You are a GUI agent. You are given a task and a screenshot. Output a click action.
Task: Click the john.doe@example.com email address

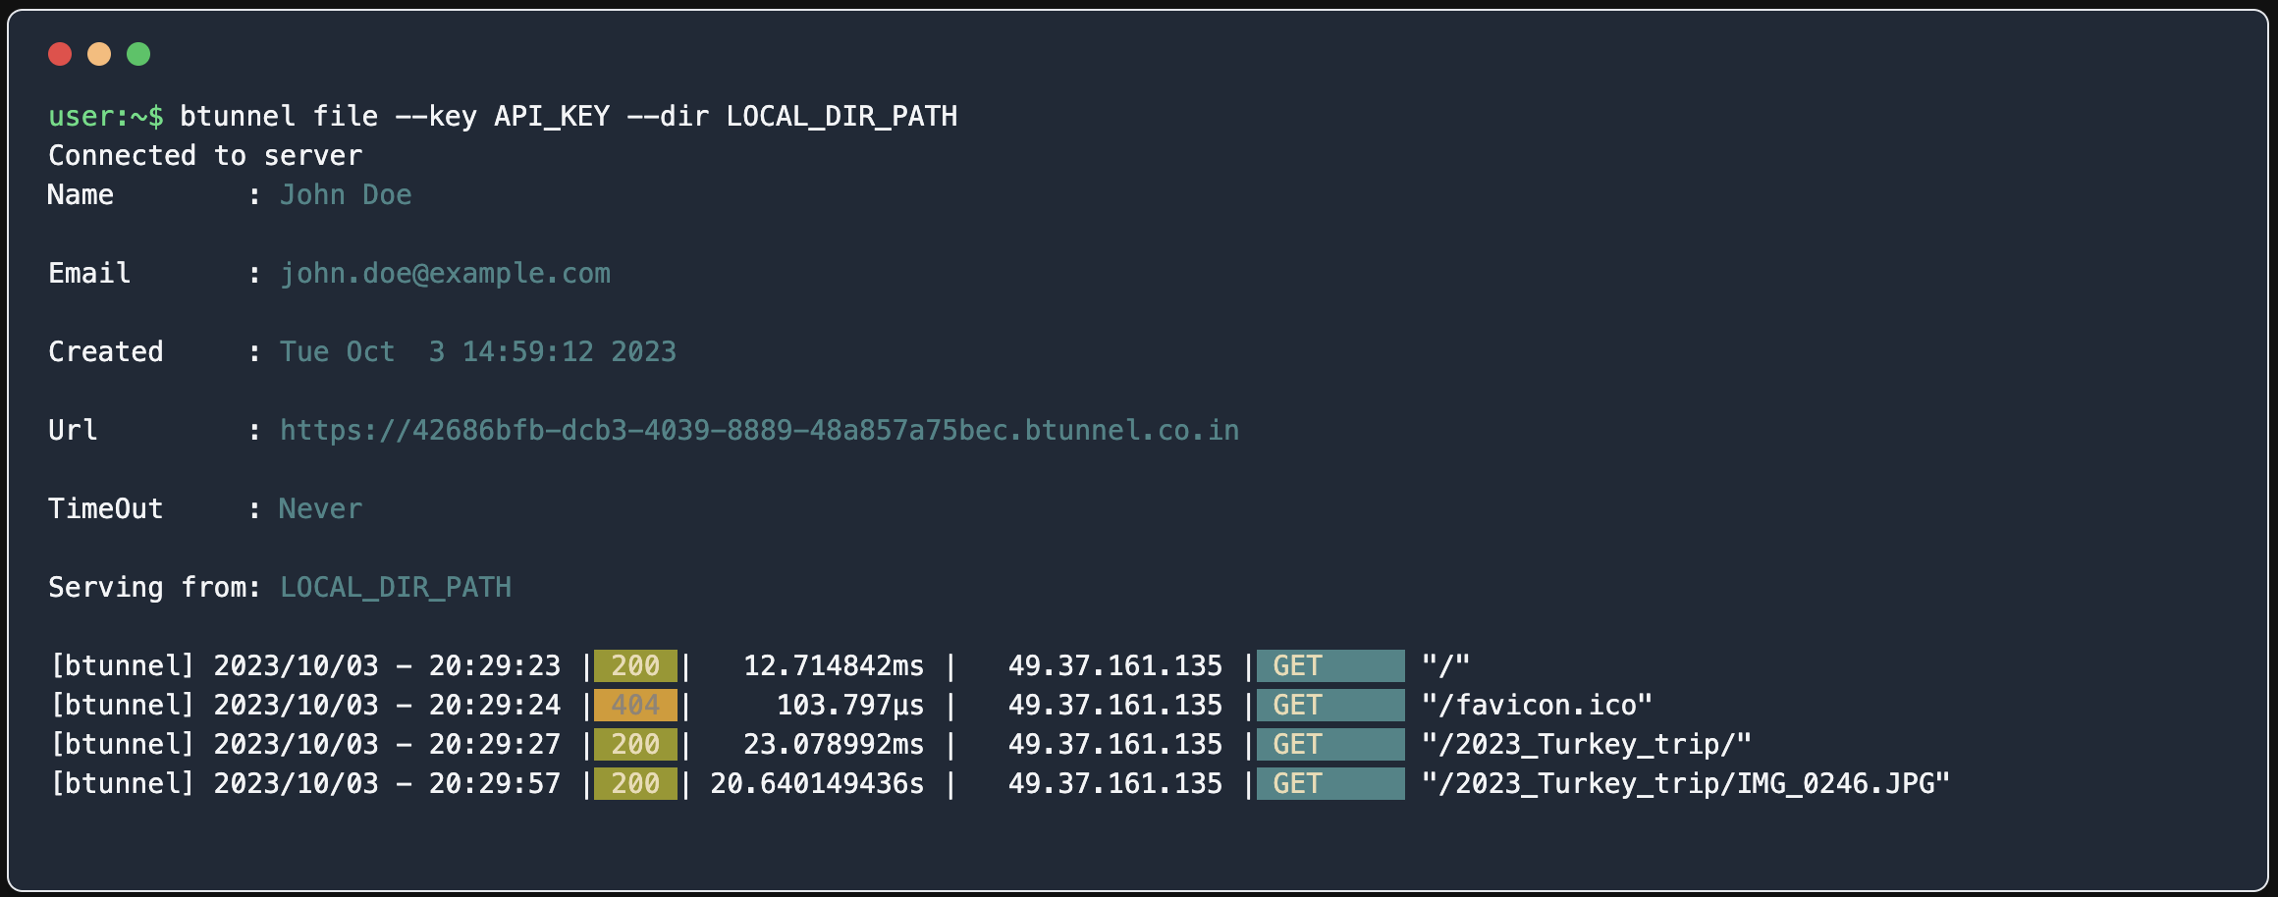445,273
